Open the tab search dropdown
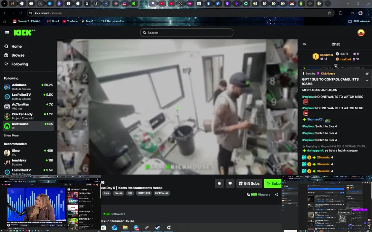372x232 pixels. (4, 4)
